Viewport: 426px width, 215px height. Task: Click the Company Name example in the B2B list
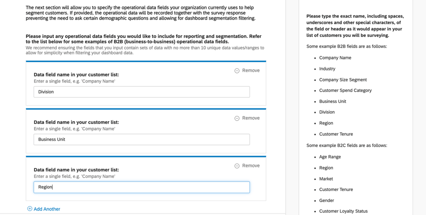[x=335, y=58]
